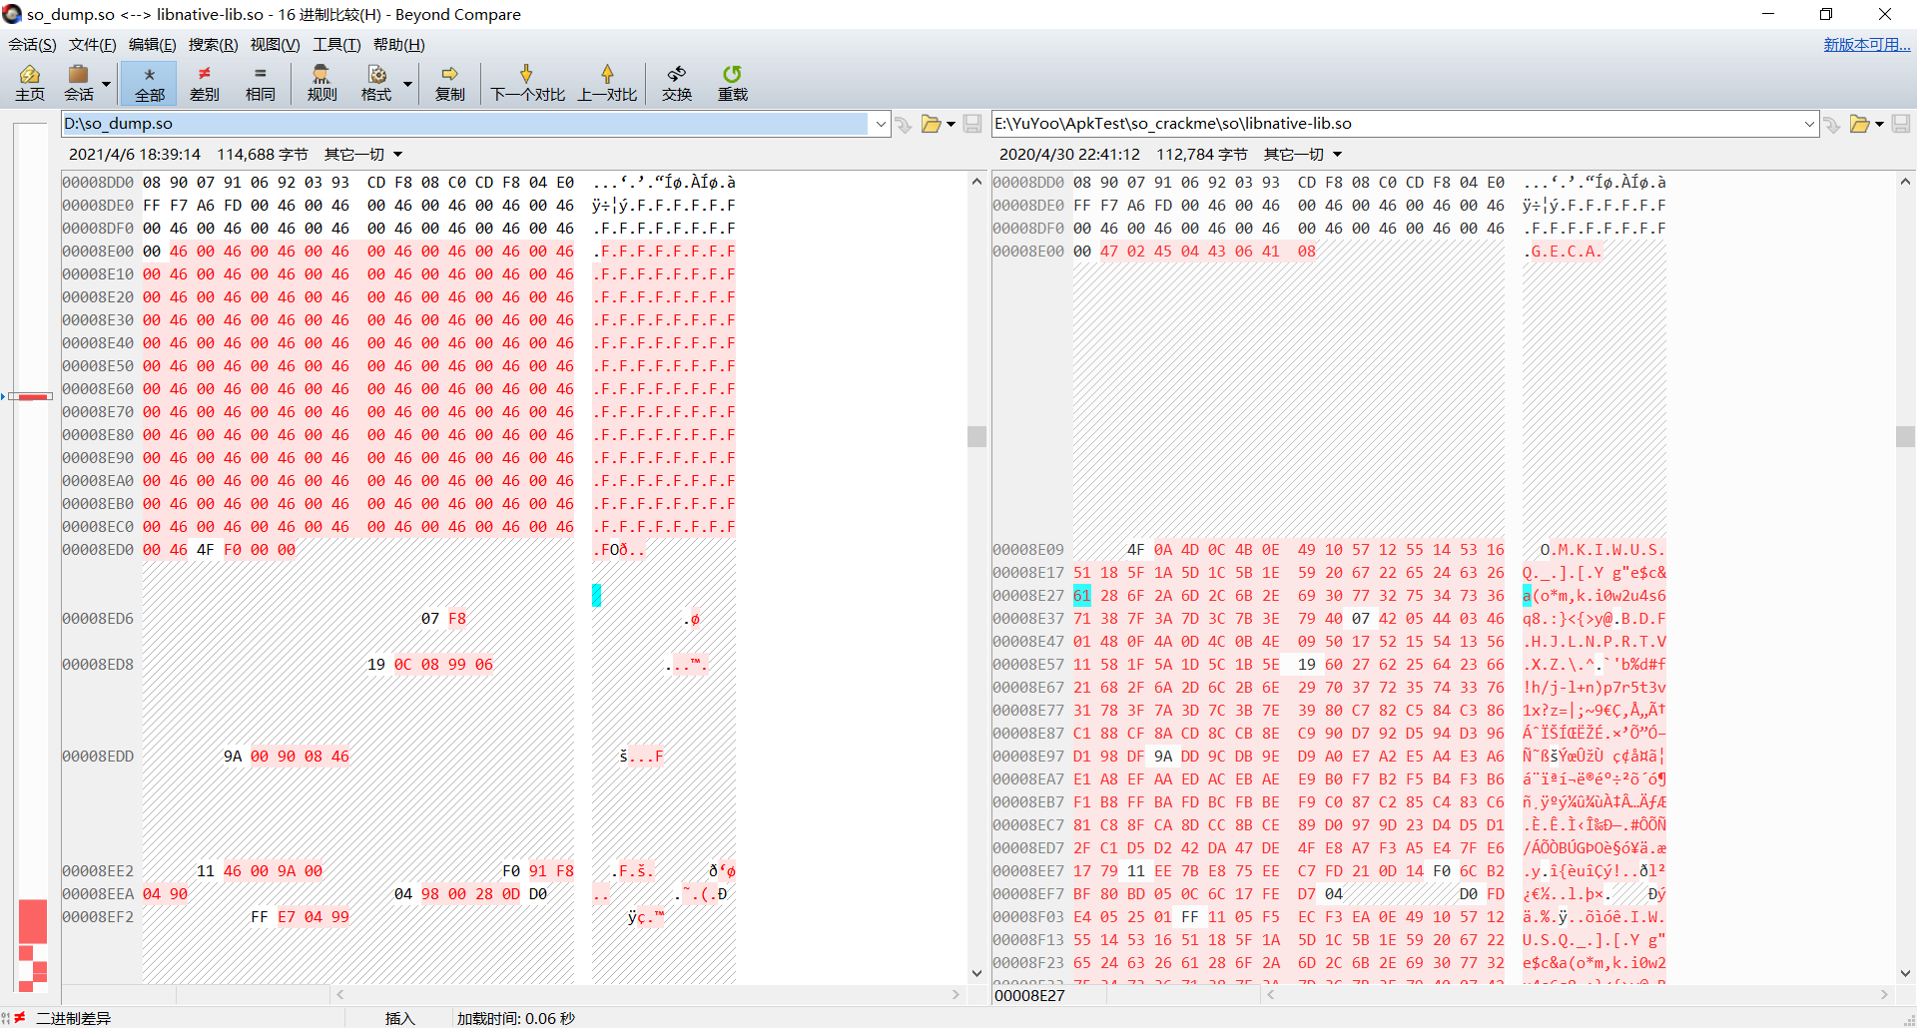Open the 文件(F) menu
The image size is (1917, 1028).
point(92,44)
